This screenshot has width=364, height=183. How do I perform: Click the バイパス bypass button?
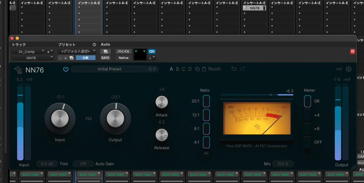[124, 51]
